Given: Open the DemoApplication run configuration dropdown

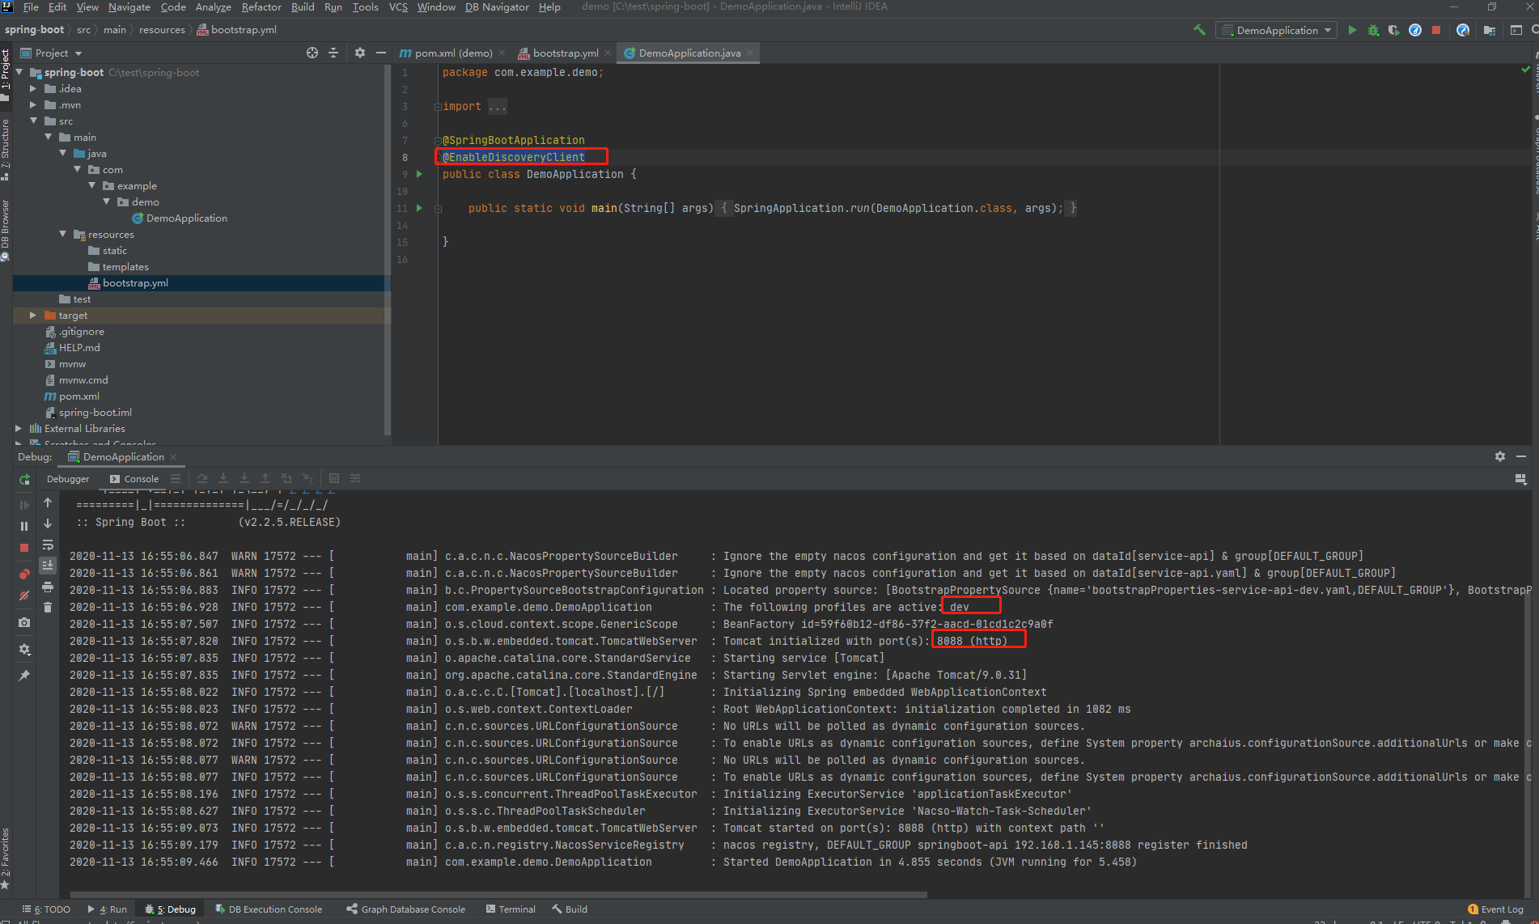Looking at the screenshot, I should pos(1277,30).
